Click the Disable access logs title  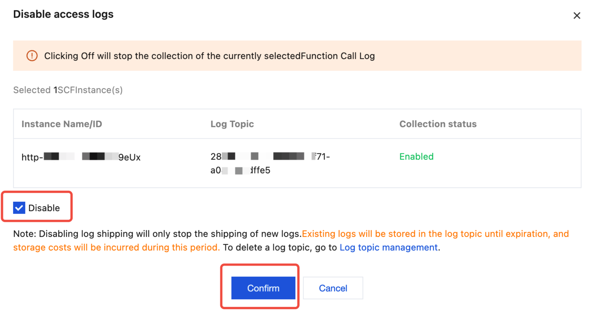[x=63, y=14]
